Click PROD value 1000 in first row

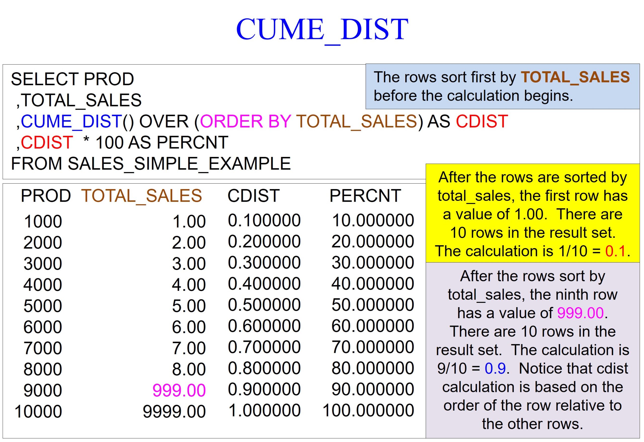point(43,222)
